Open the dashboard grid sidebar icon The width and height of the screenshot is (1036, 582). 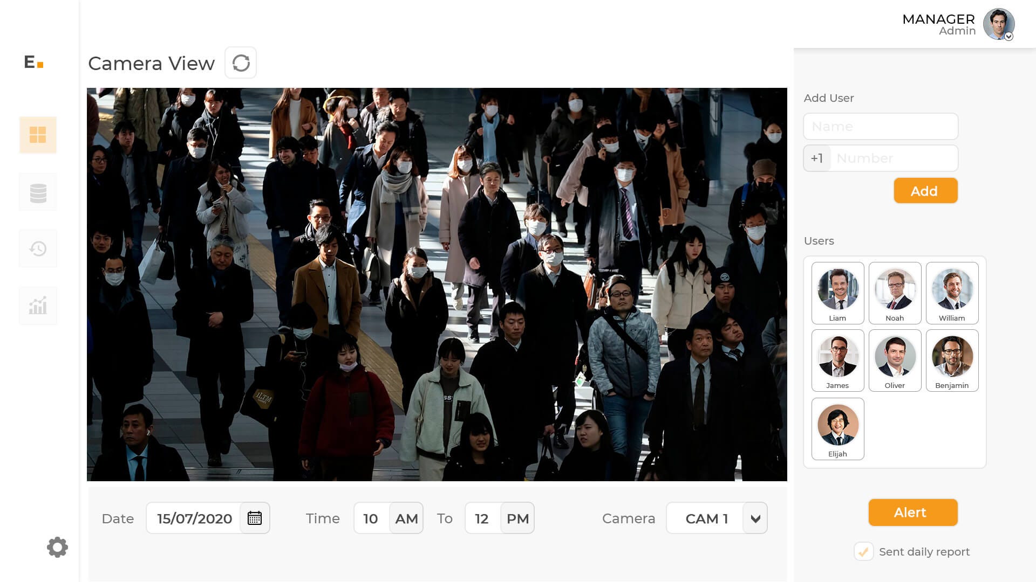click(38, 135)
